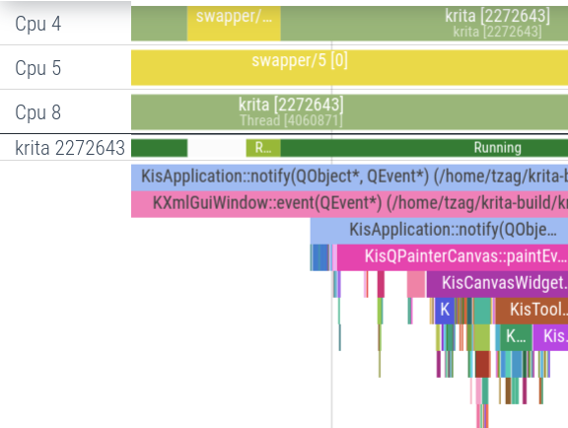Select the KXmlGuiWindow::event(QEvent*) slice
Screen dimensions: 568x428
pyautogui.click(x=349, y=204)
